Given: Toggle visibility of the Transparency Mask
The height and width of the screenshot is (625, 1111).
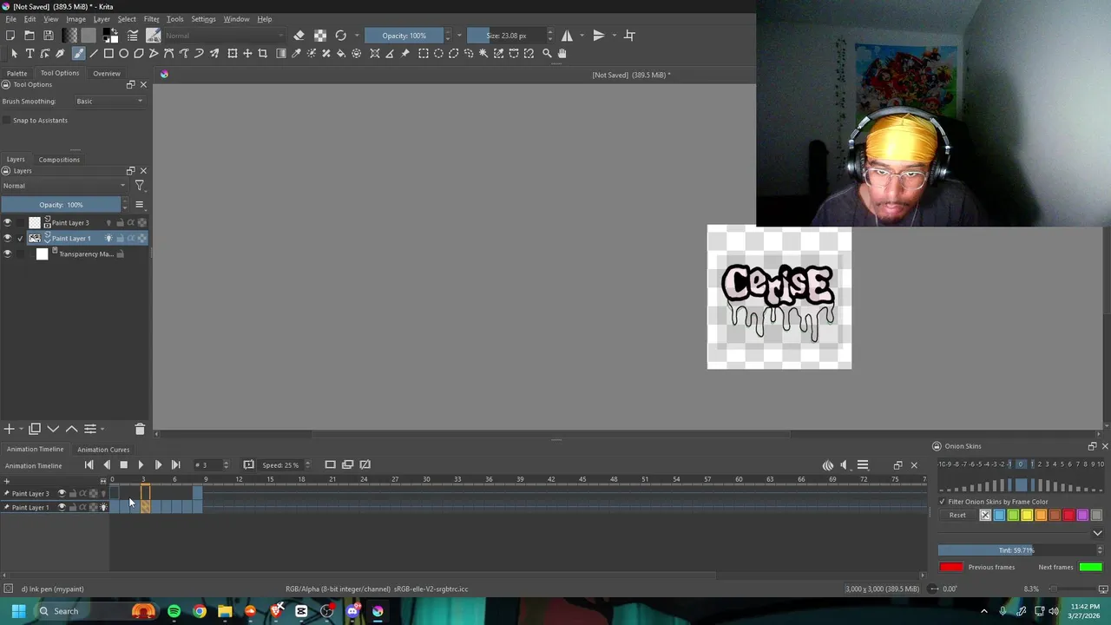Looking at the screenshot, I should tap(8, 254).
